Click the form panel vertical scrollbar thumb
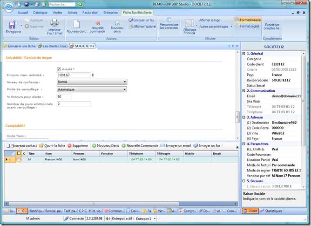 [237, 117]
